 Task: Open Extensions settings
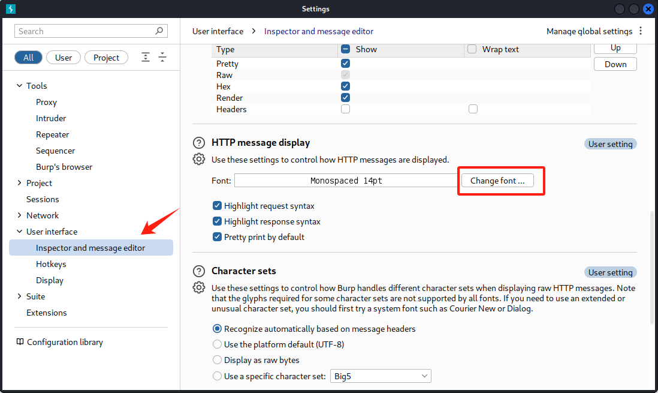pos(46,313)
